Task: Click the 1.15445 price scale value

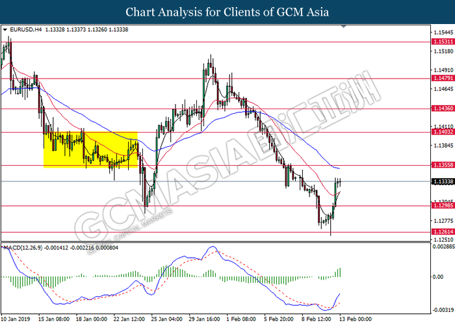Action: click(443, 32)
